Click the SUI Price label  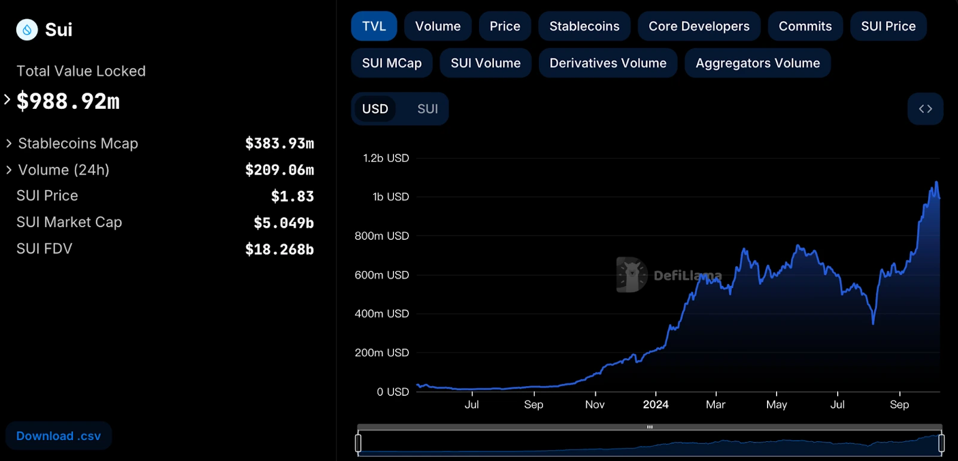coord(47,196)
